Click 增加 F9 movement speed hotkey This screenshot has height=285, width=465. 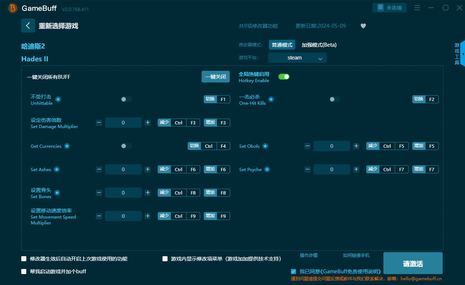pos(217,216)
